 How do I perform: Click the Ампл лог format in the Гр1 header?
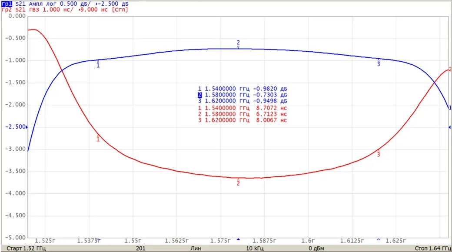[43, 4]
